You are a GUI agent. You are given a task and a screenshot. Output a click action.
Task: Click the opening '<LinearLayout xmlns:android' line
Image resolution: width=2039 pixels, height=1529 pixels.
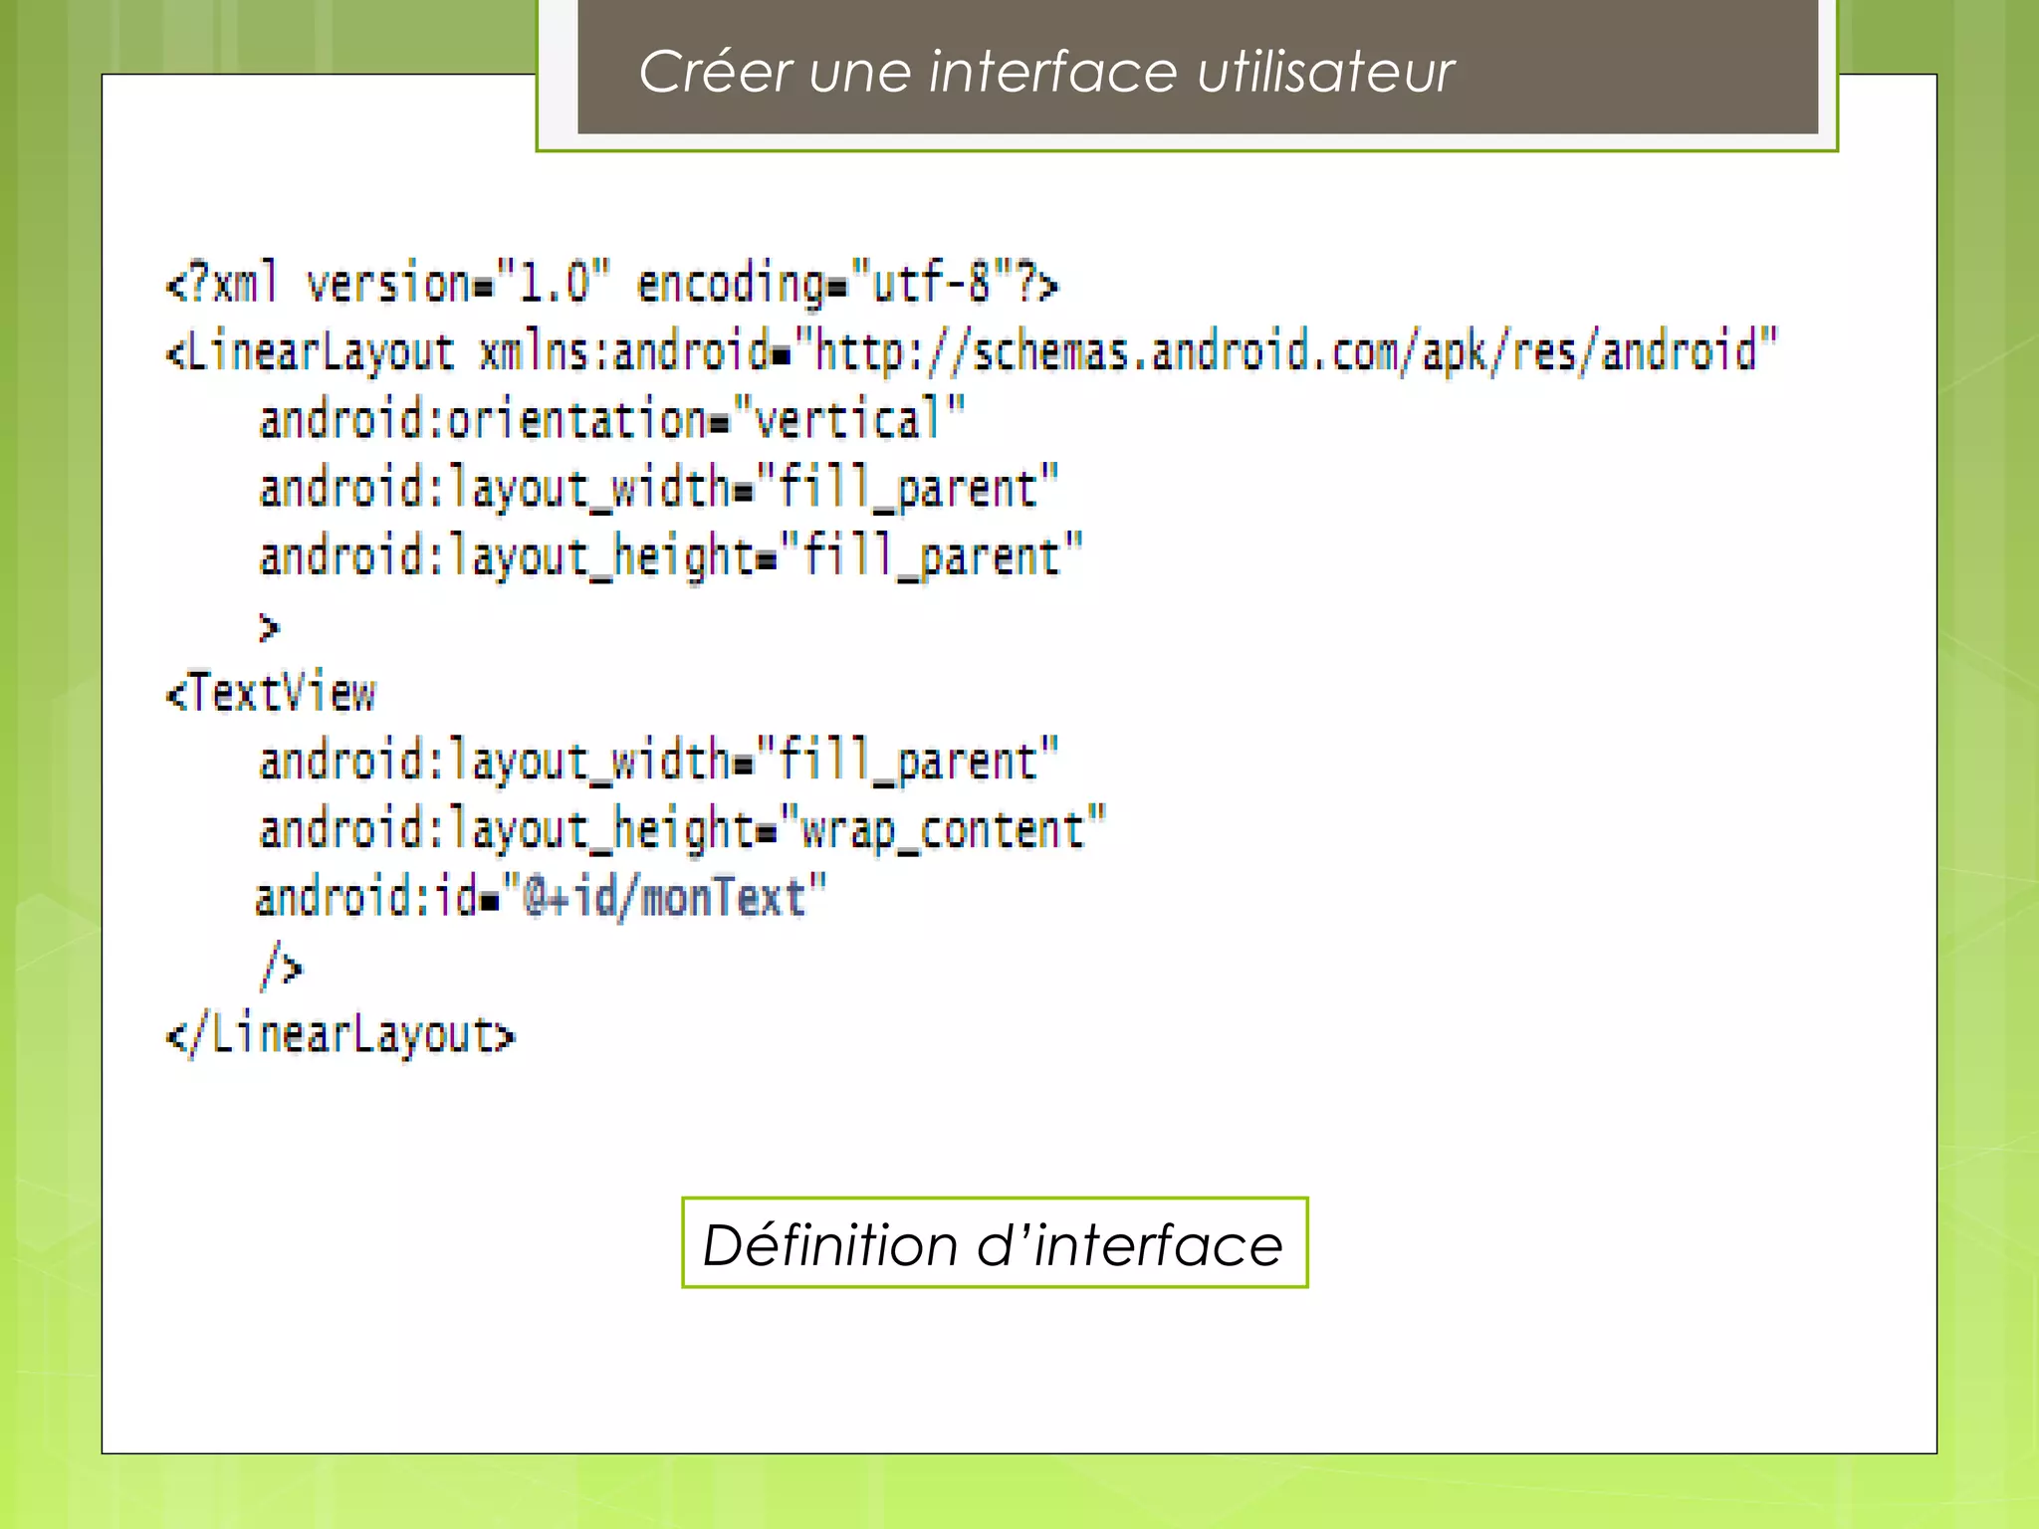click(x=972, y=352)
